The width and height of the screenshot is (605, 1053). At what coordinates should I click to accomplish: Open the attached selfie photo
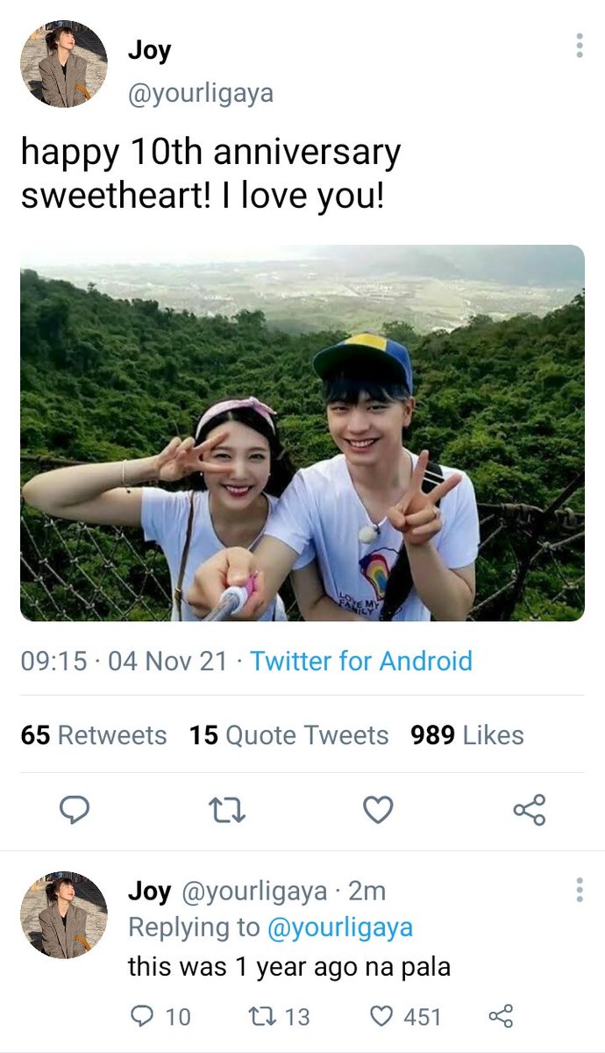point(302,433)
